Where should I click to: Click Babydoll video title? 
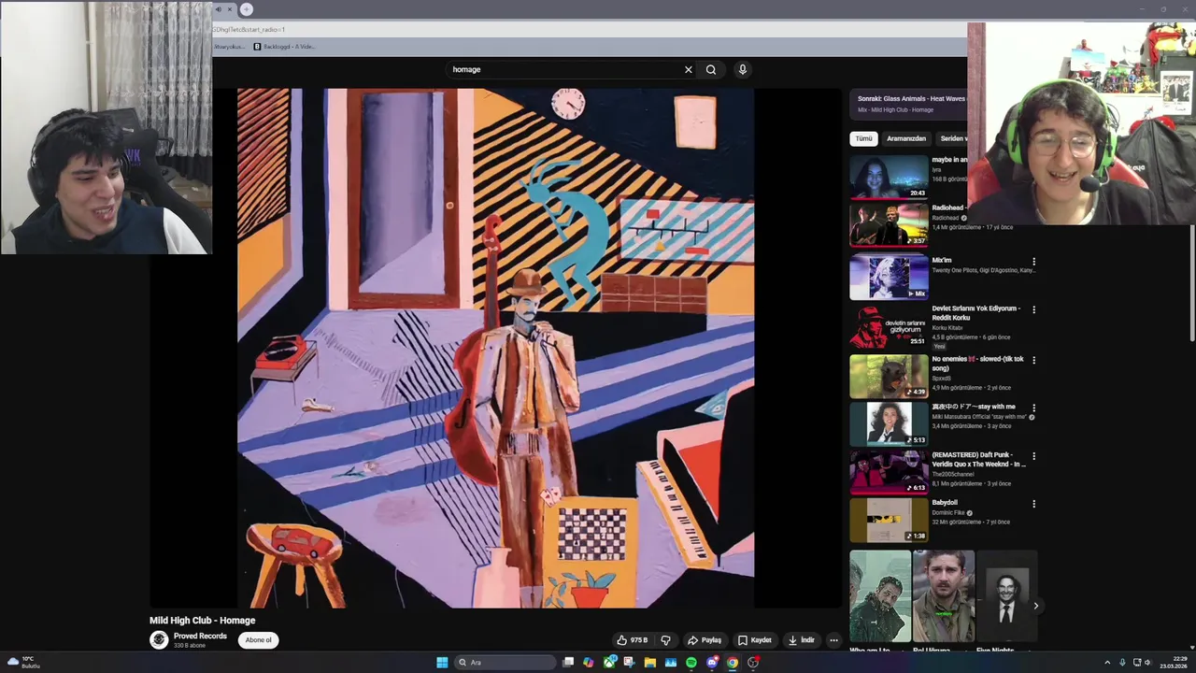(x=945, y=503)
